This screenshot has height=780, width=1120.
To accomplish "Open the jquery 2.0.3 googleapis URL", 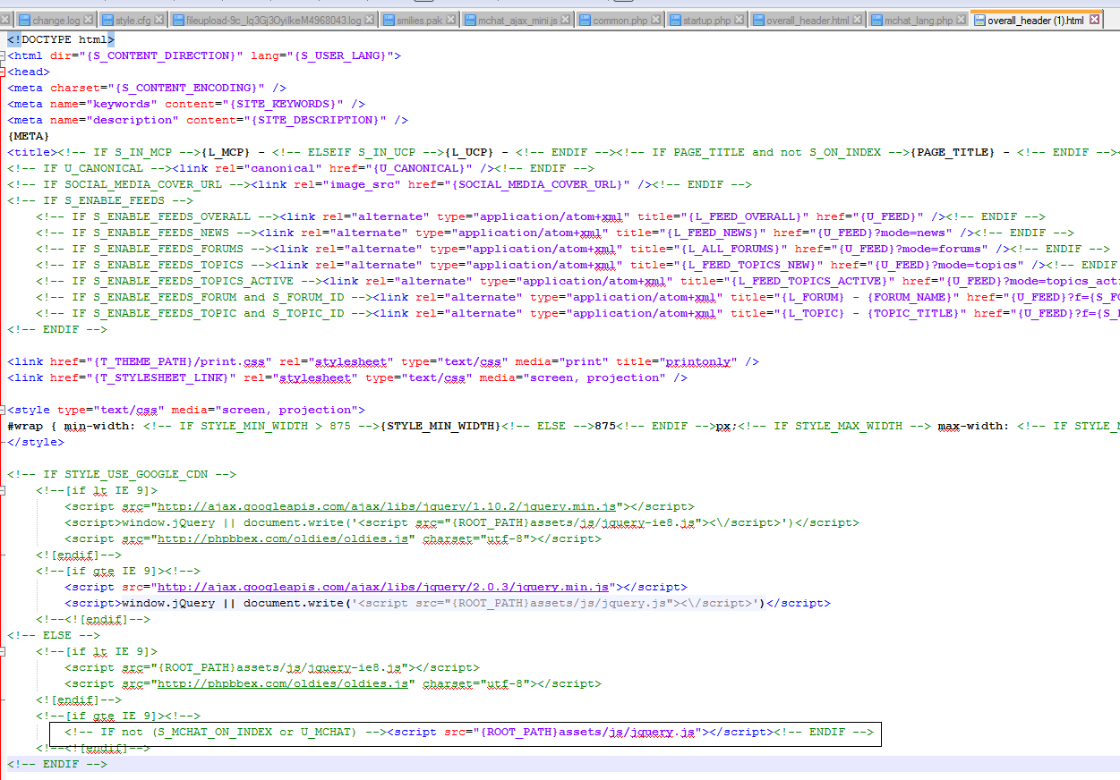I will pyautogui.click(x=383, y=587).
